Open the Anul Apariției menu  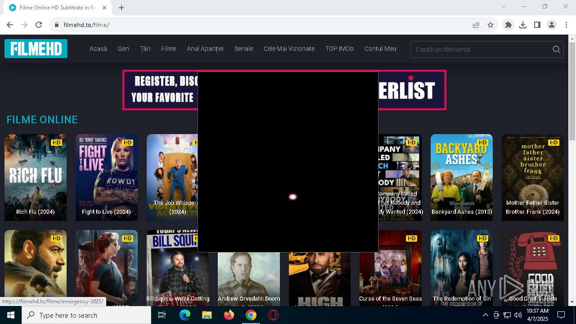click(x=205, y=49)
